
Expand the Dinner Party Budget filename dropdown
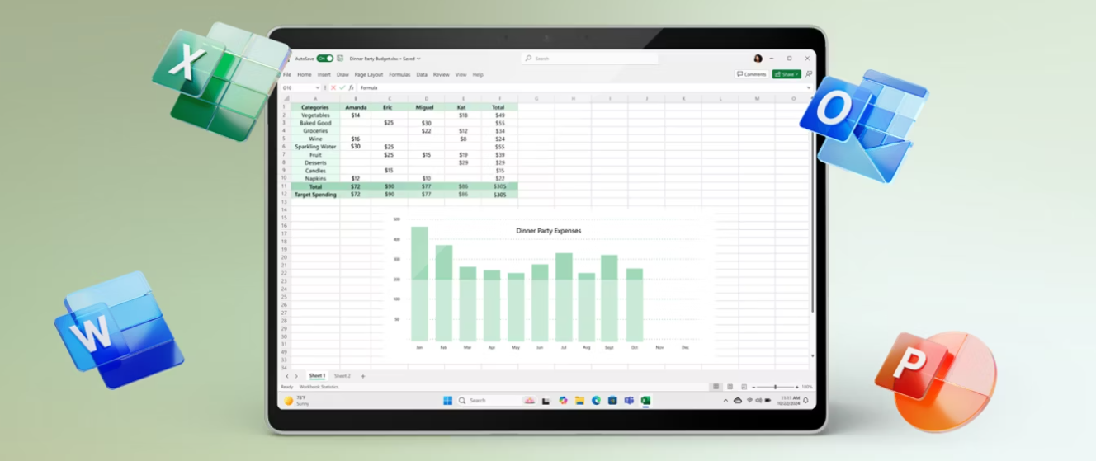[418, 59]
